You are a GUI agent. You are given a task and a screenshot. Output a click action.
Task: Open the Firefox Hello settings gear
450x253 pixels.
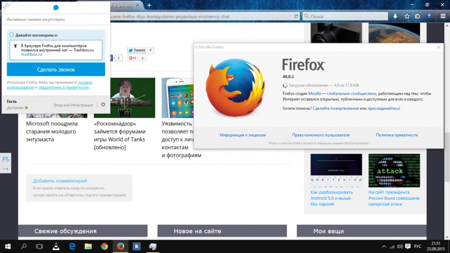(102, 105)
